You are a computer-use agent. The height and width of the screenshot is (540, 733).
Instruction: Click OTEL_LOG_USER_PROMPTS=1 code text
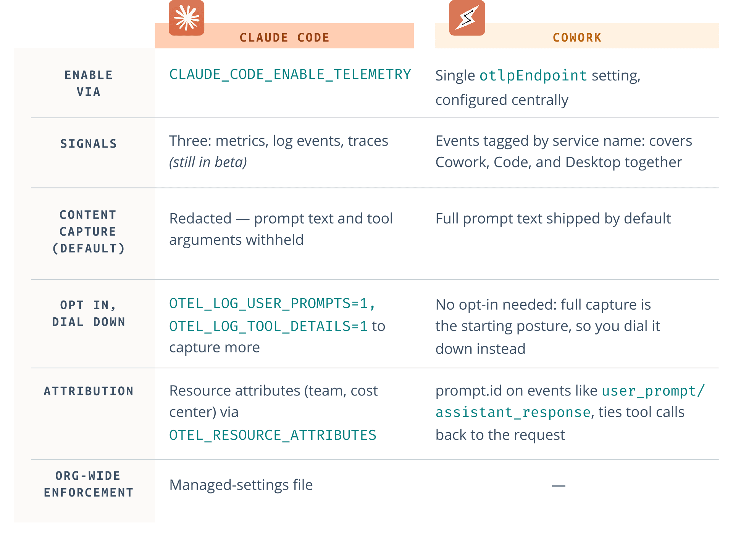pos(268,304)
